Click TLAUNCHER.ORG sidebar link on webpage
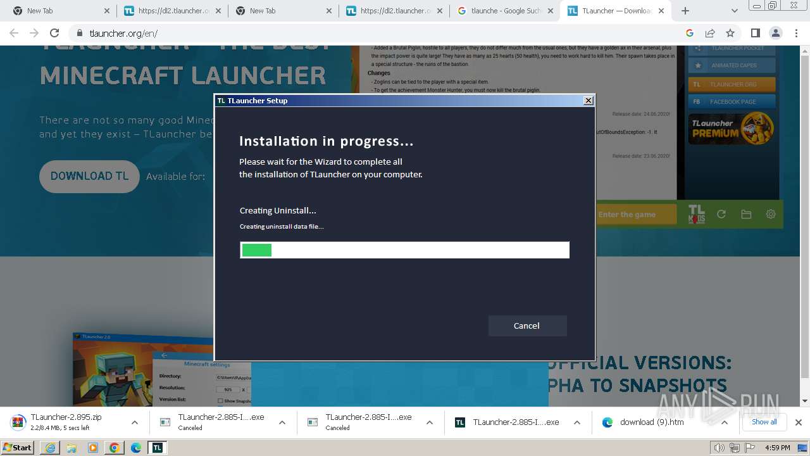 tap(732, 84)
